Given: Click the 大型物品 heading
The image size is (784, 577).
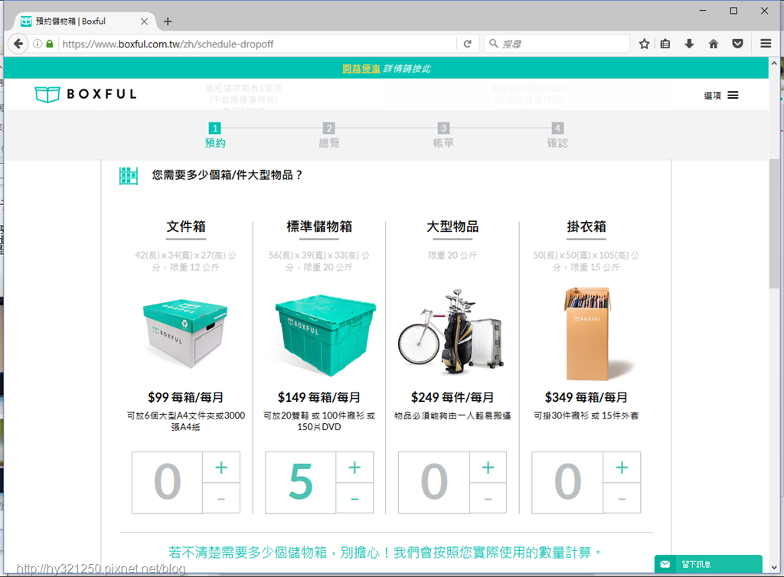Looking at the screenshot, I should (x=452, y=227).
